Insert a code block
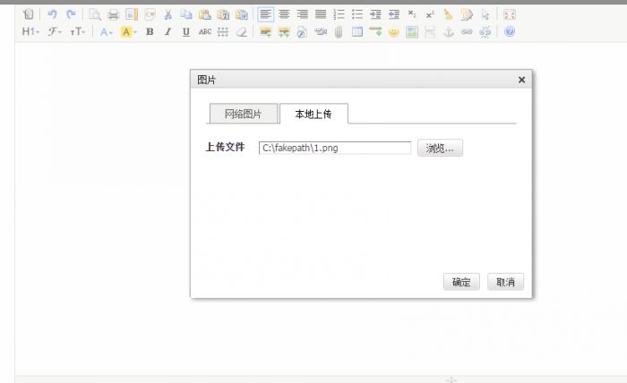This screenshot has width=627, height=383. tap(150, 14)
